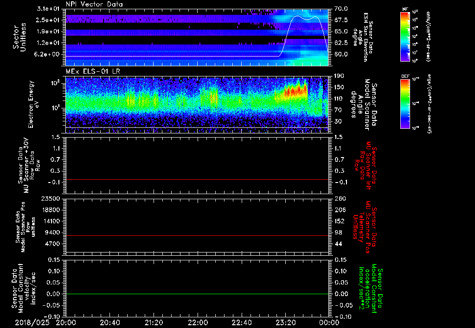The width and height of the screenshot is (475, 328).
Task: Click the 22:00 time axis tick label
Action: (x=198, y=322)
